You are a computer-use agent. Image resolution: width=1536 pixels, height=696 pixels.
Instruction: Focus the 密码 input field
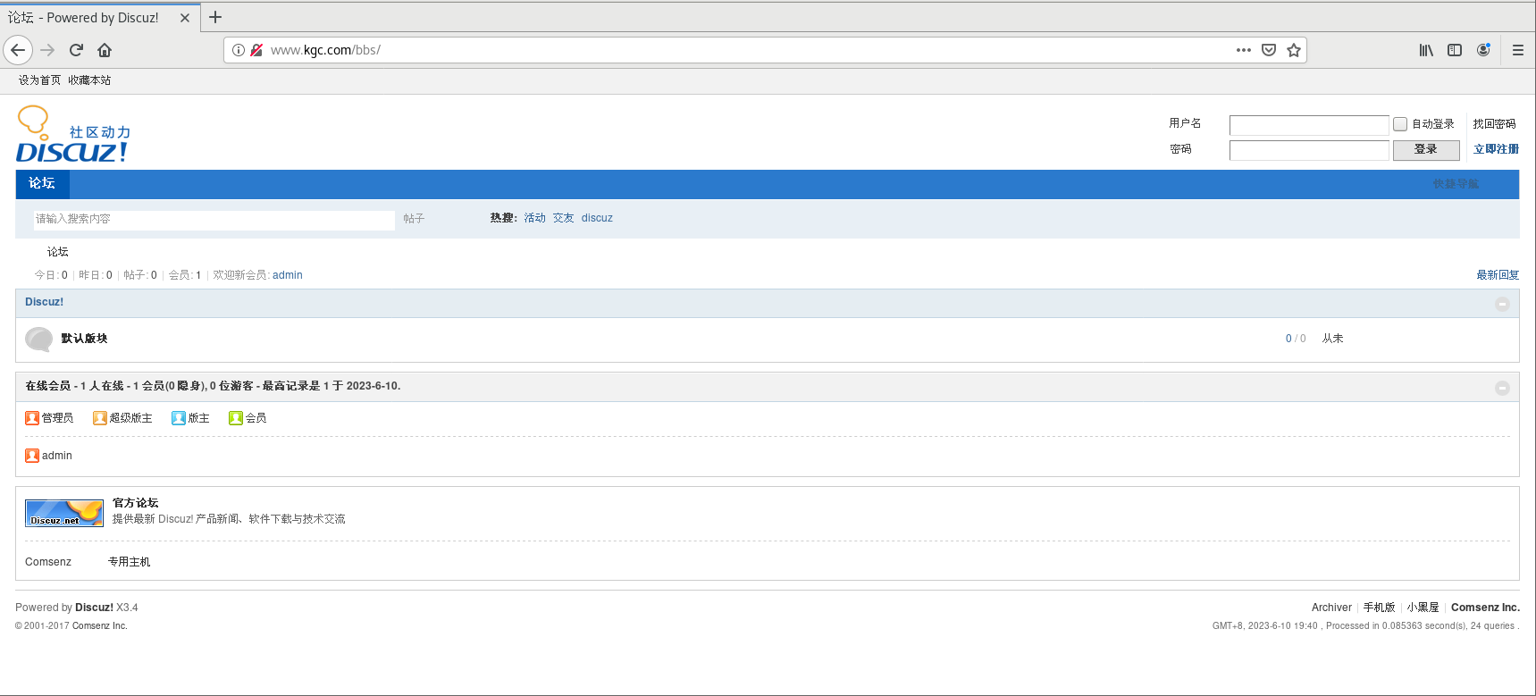click(1309, 150)
